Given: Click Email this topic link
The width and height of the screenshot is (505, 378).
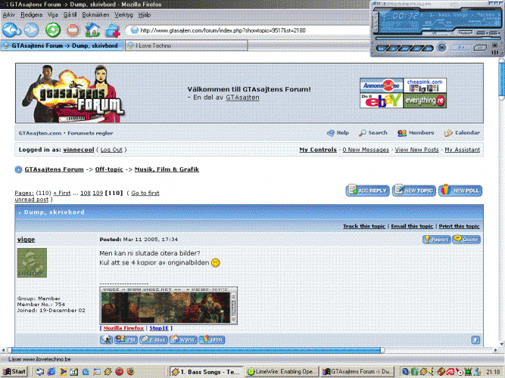Looking at the screenshot, I should click(412, 226).
